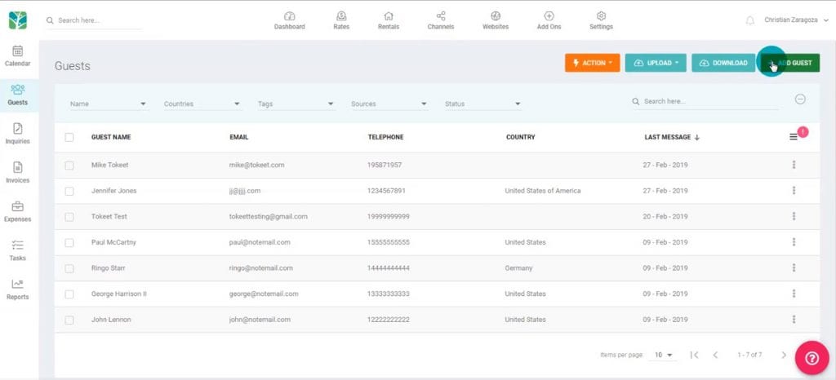Screen dimensions: 836x380
Task: Open the Expenses section icon
Action: (18, 207)
